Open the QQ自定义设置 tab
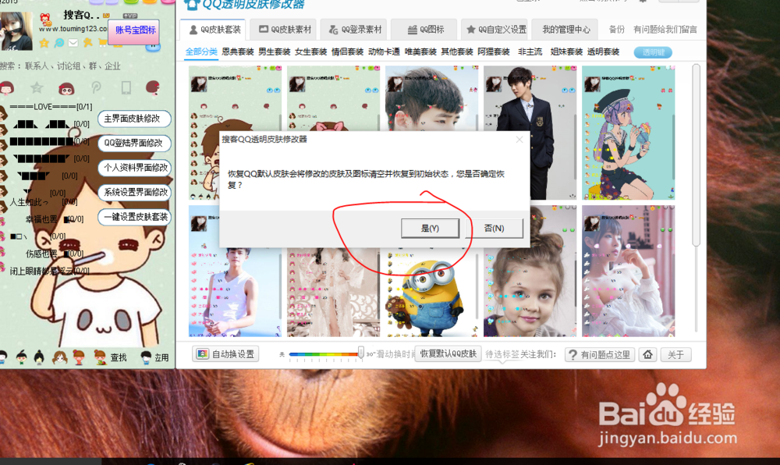This screenshot has width=780, height=465. pyautogui.click(x=496, y=30)
